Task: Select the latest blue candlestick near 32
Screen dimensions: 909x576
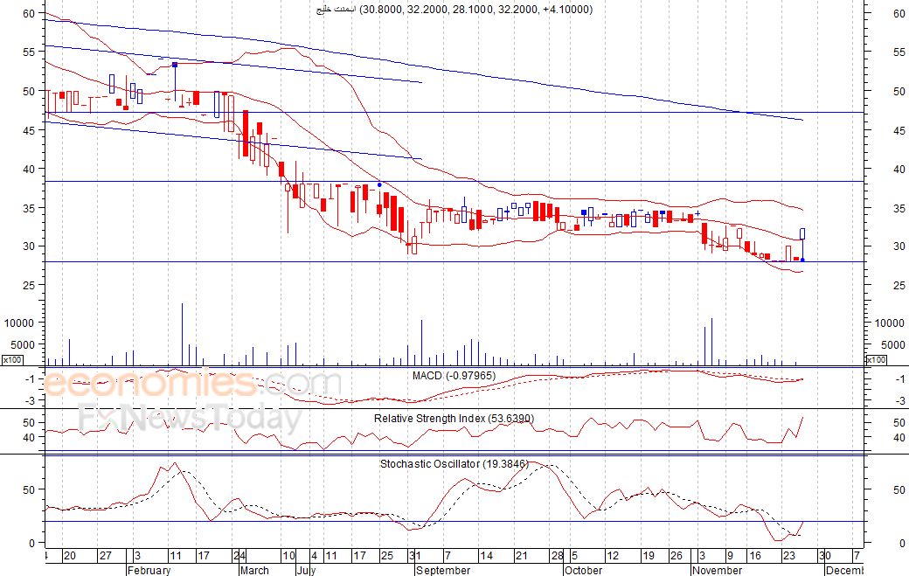Action: (x=802, y=233)
